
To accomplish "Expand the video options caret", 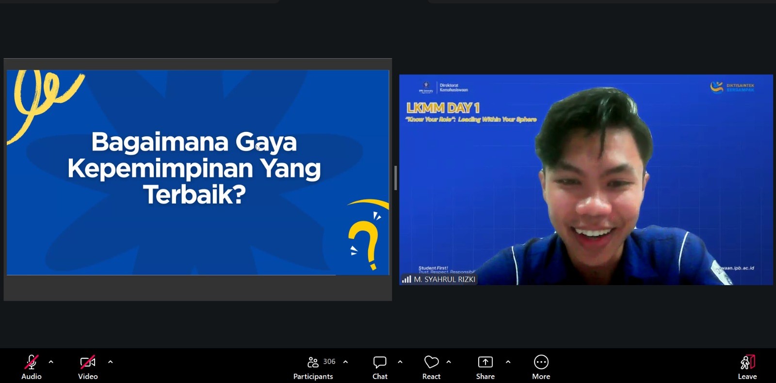I will [x=110, y=362].
